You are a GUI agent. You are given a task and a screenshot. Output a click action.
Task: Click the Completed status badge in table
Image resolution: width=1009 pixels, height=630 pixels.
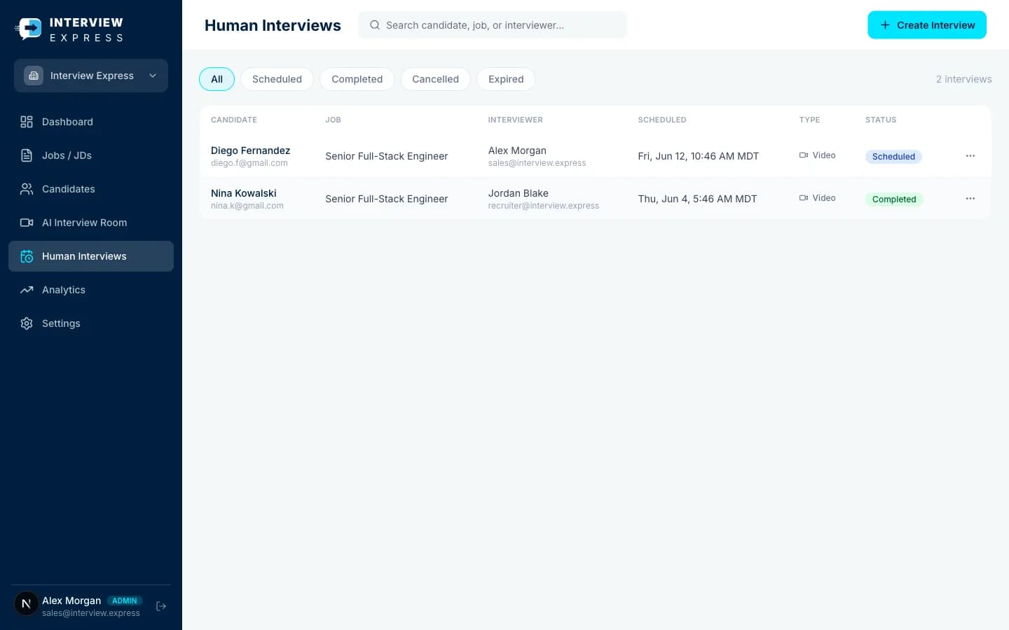(x=894, y=199)
